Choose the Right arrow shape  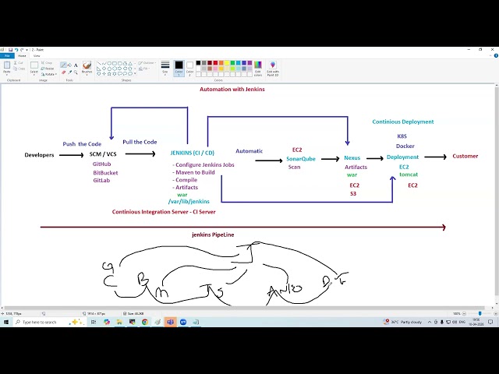(x=119, y=69)
